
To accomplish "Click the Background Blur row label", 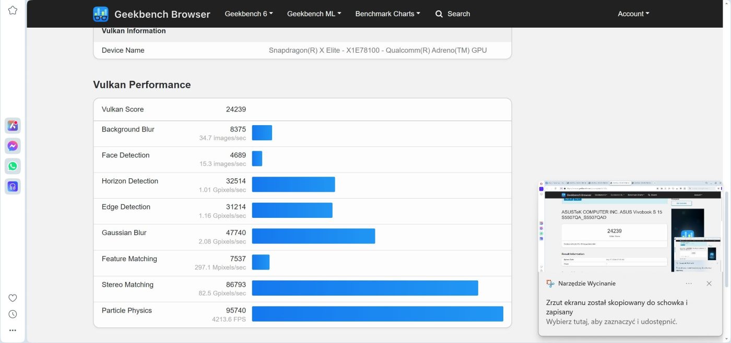I will 128,129.
